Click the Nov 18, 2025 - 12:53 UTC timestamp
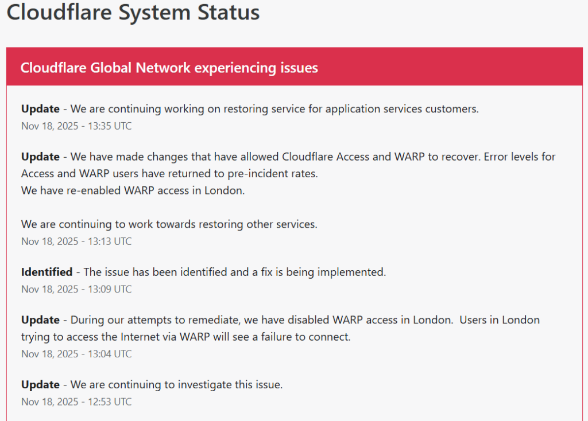 pyautogui.click(x=76, y=401)
